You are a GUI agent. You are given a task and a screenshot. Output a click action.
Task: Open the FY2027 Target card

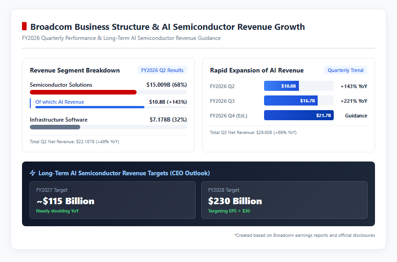(x=112, y=200)
